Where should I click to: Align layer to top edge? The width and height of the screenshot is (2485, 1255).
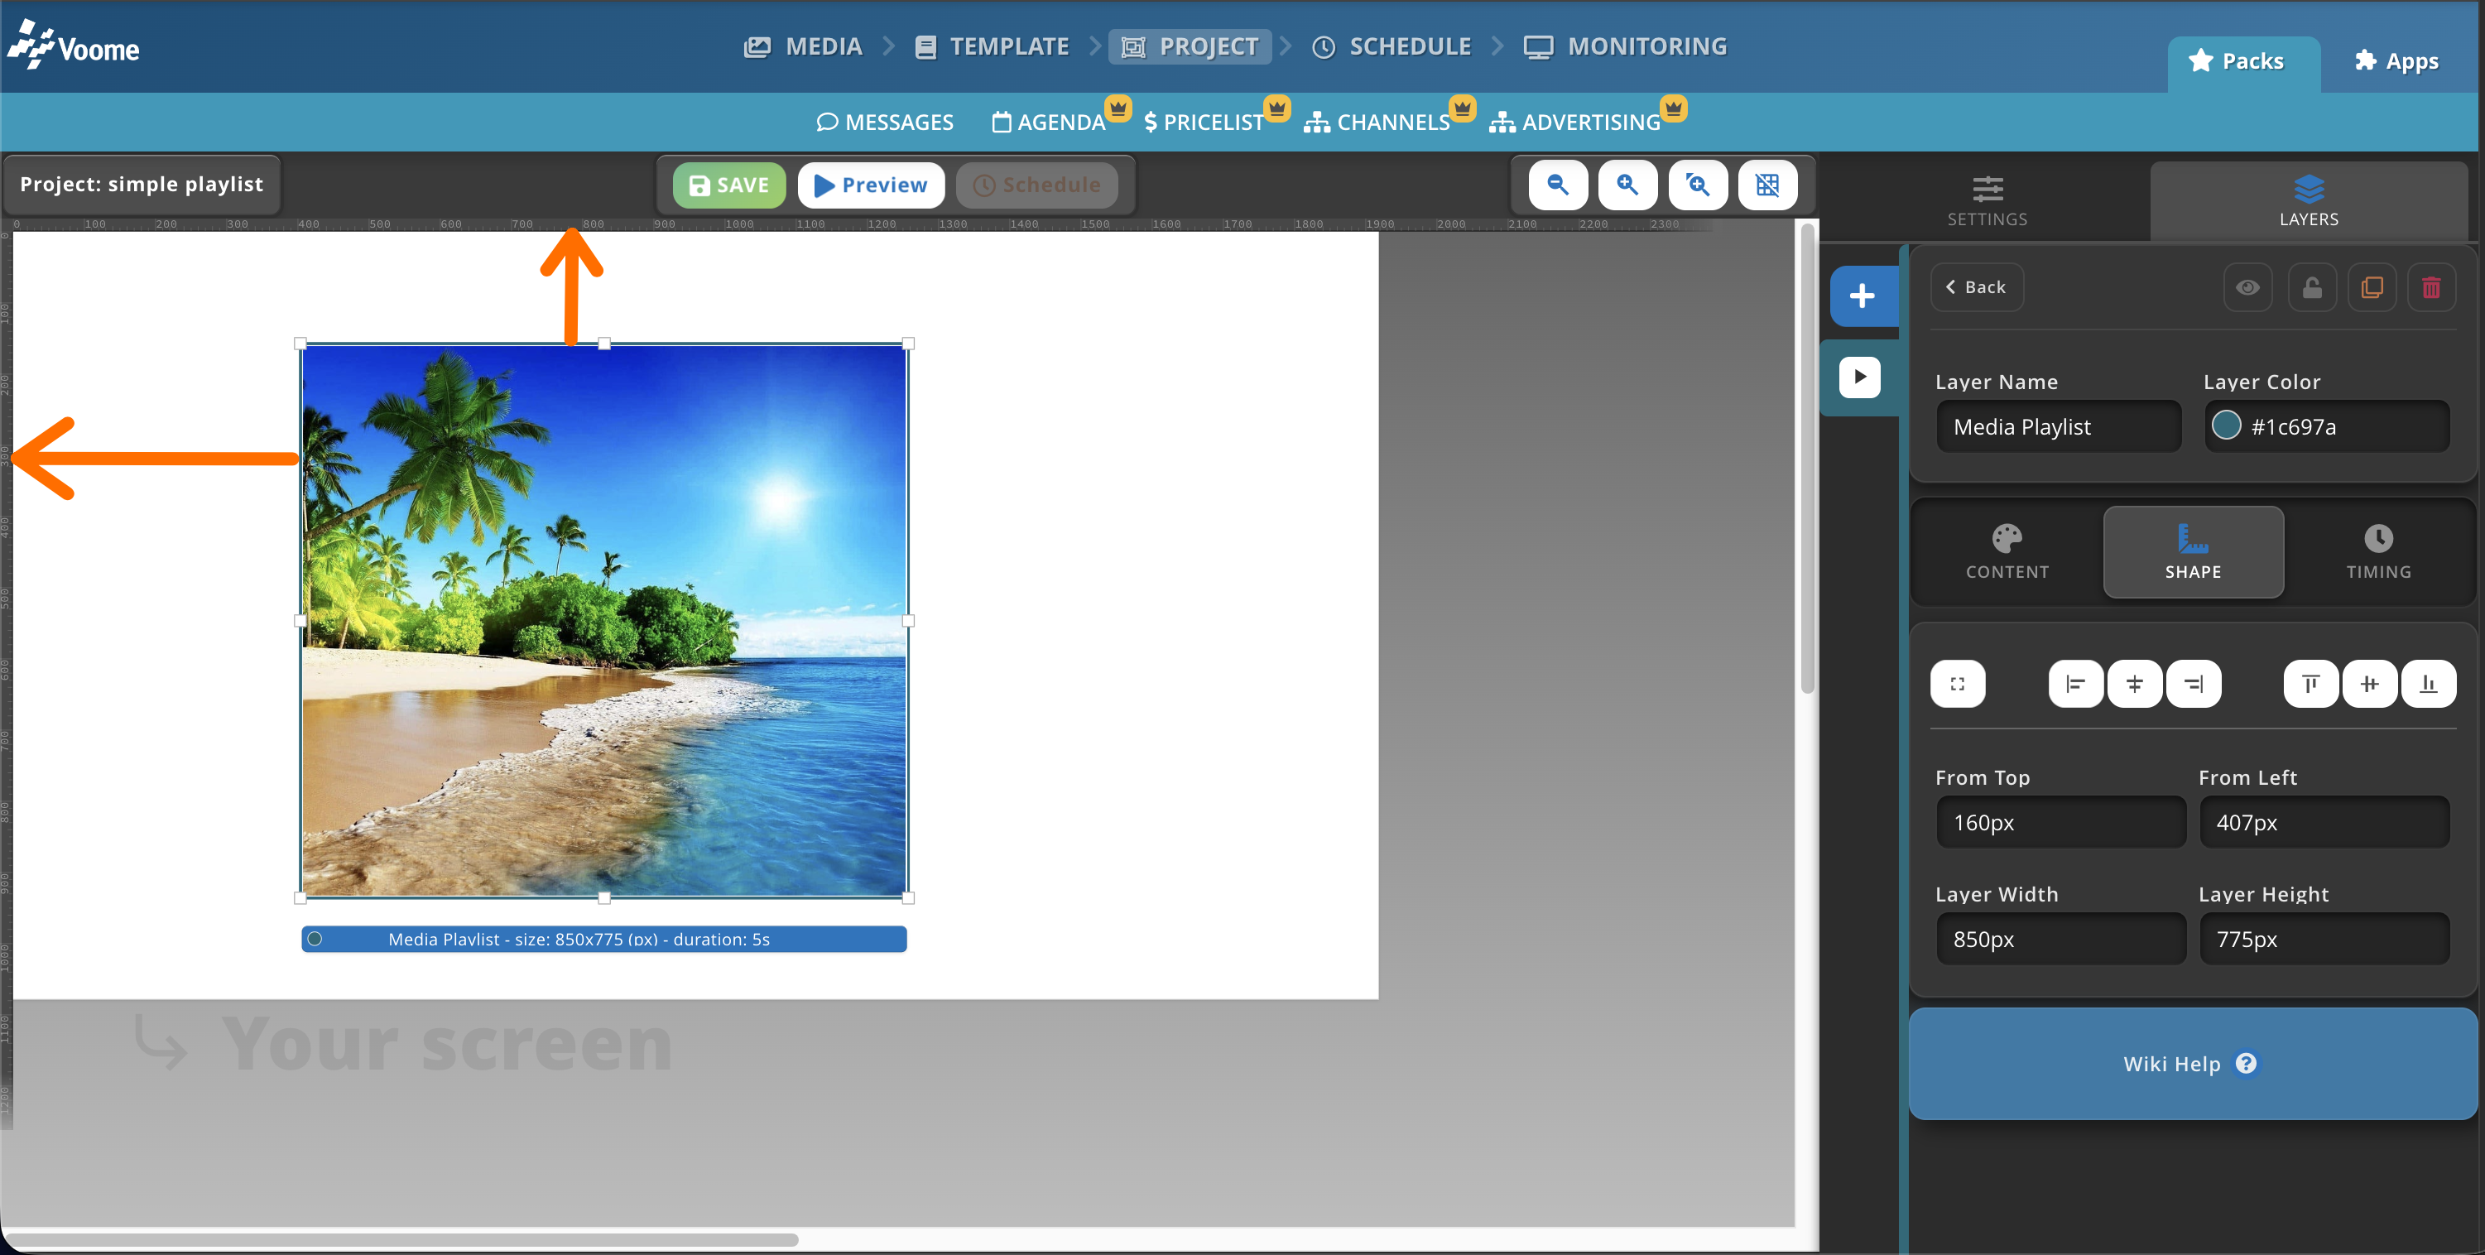pyautogui.click(x=2310, y=684)
